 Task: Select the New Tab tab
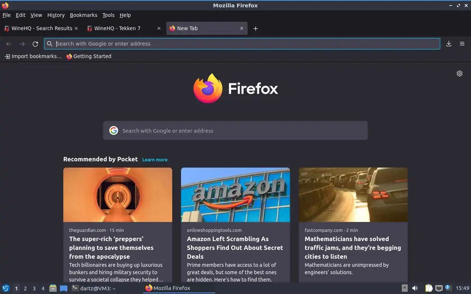click(x=207, y=28)
